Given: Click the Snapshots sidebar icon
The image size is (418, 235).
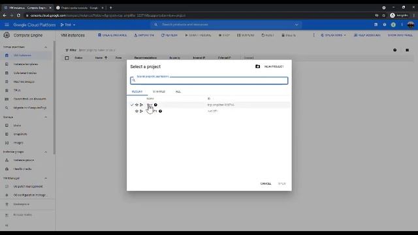Looking at the screenshot, I should click(x=7, y=134).
